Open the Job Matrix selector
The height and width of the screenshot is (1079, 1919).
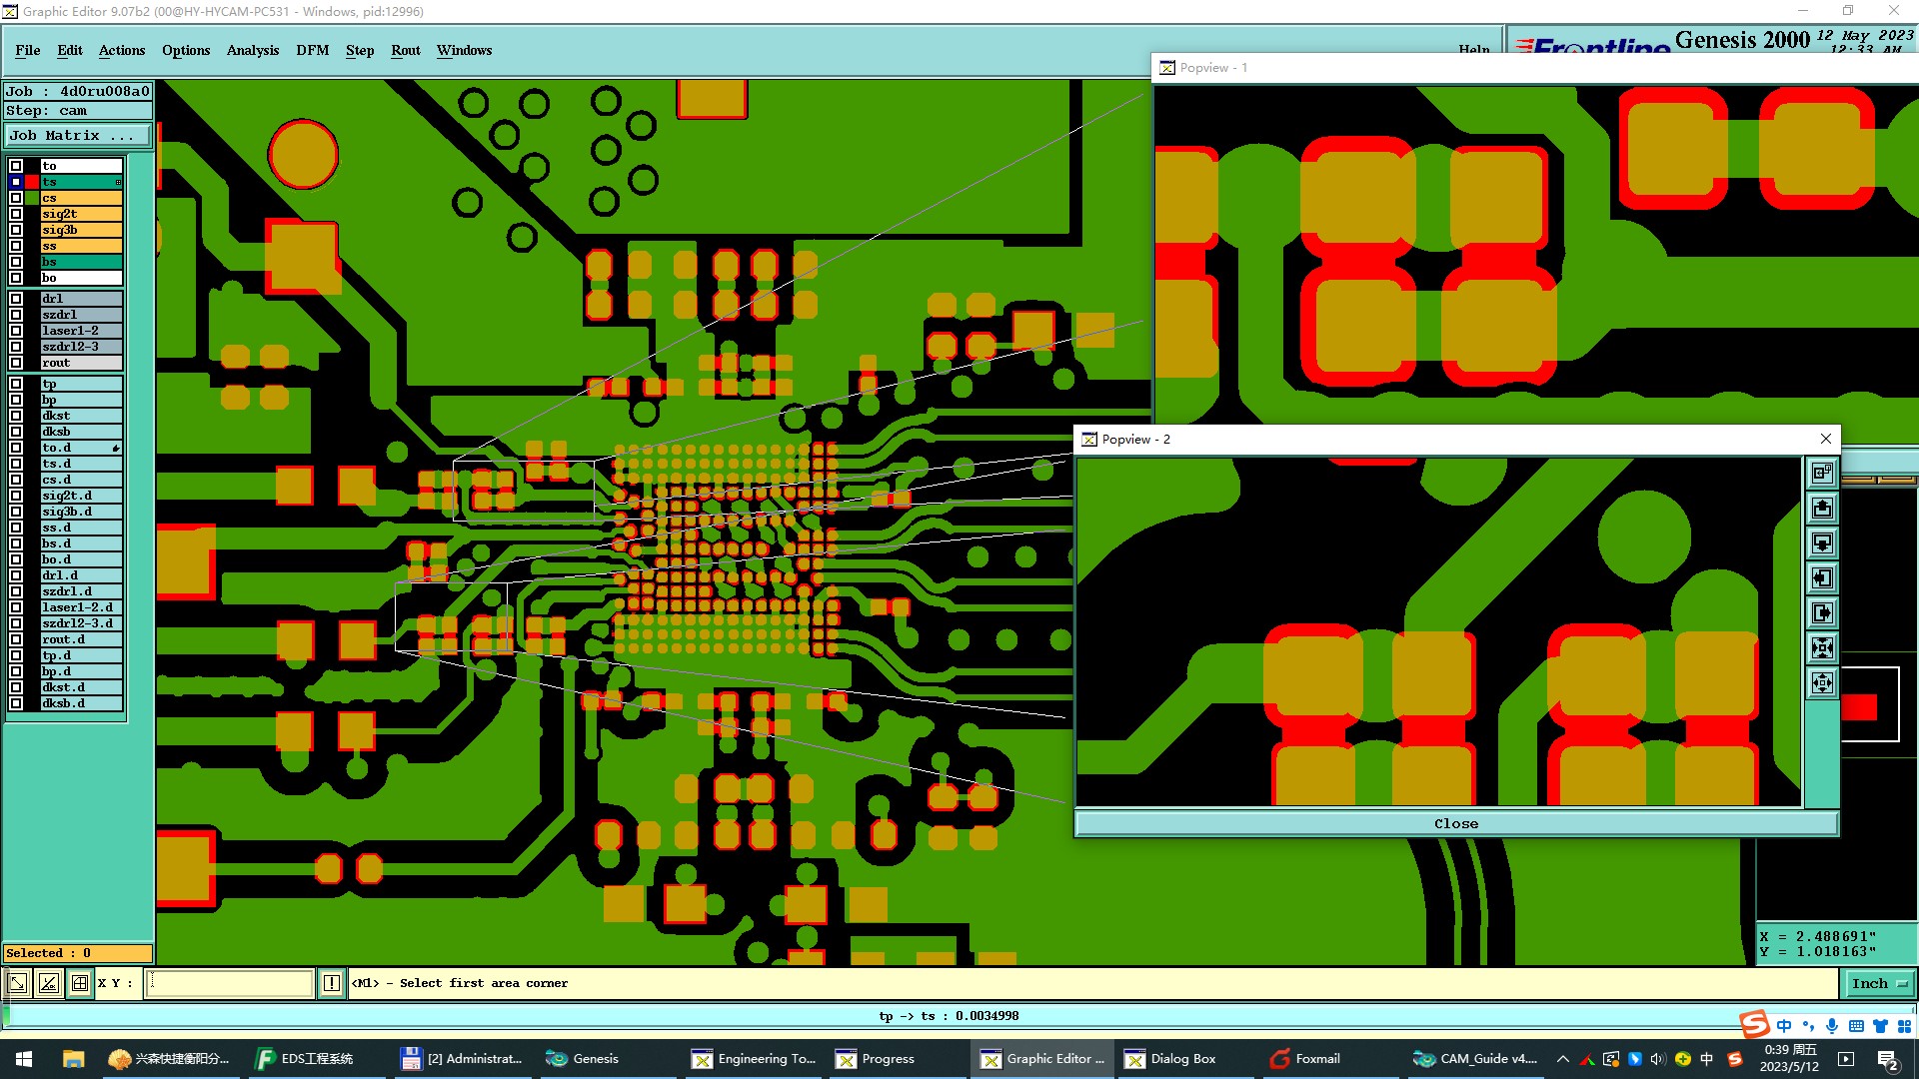(78, 136)
